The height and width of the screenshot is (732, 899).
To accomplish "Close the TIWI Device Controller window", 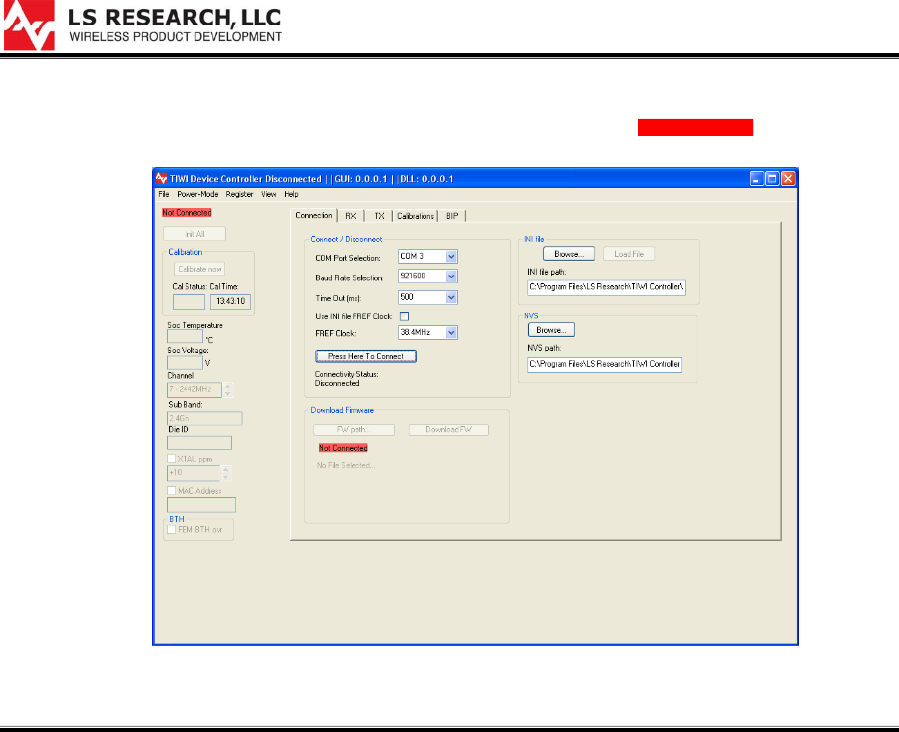I will [x=788, y=179].
